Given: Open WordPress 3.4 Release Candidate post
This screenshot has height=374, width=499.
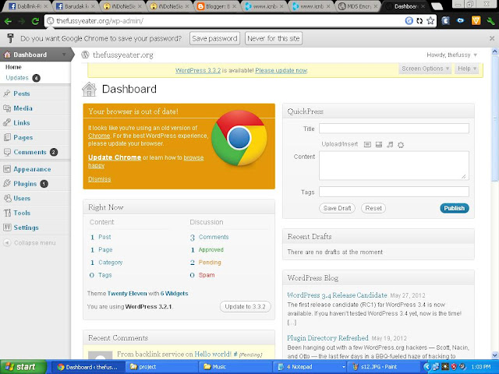Looking at the screenshot, I should pos(337,295).
